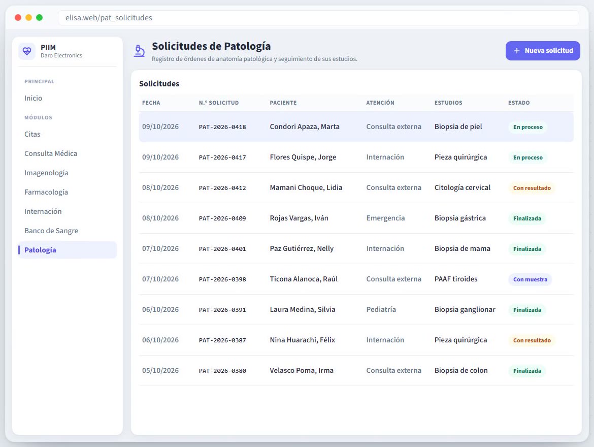Click the Citología cervical study

click(462, 187)
